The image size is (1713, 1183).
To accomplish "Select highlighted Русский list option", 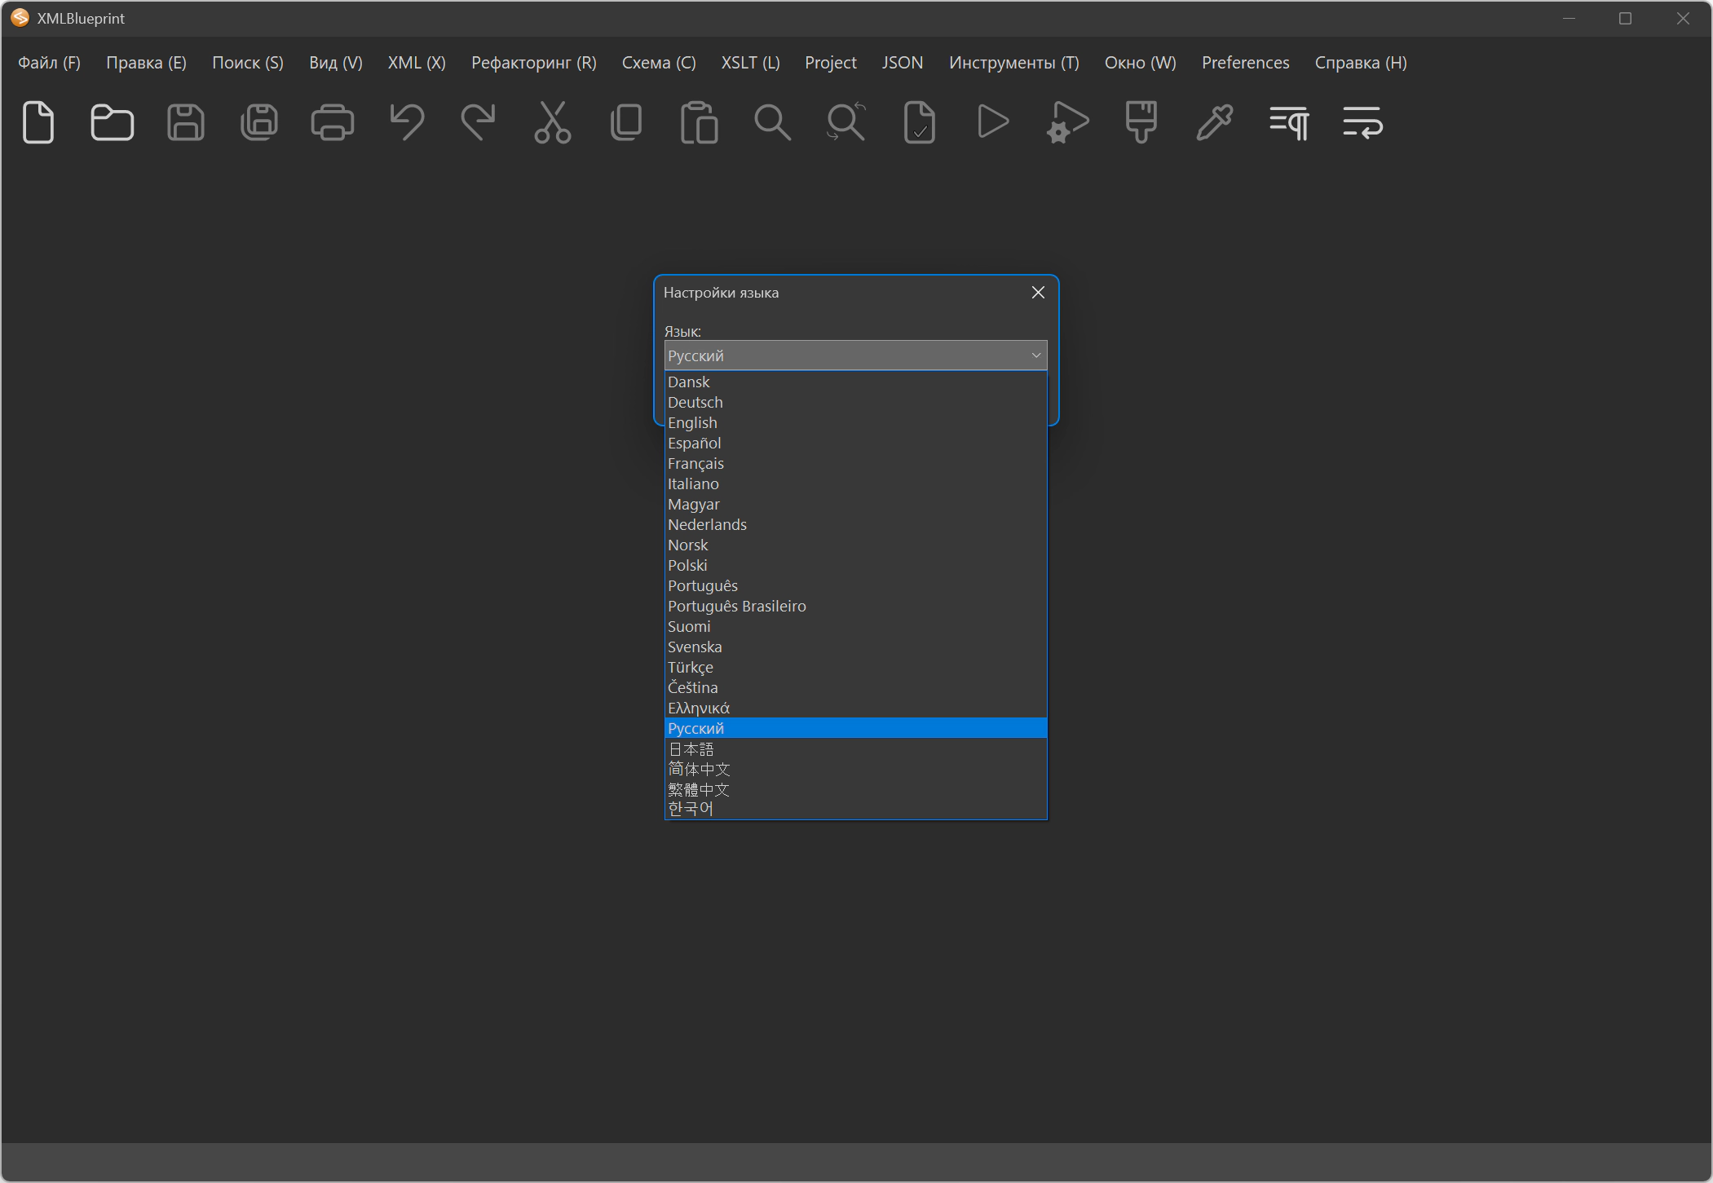I will (855, 728).
